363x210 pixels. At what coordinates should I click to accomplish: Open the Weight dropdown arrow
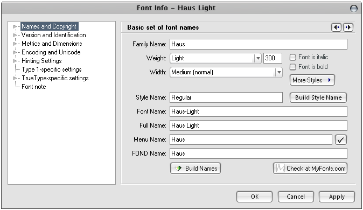(258, 58)
